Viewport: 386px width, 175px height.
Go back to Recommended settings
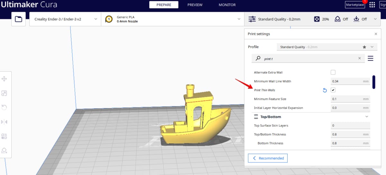point(268,158)
